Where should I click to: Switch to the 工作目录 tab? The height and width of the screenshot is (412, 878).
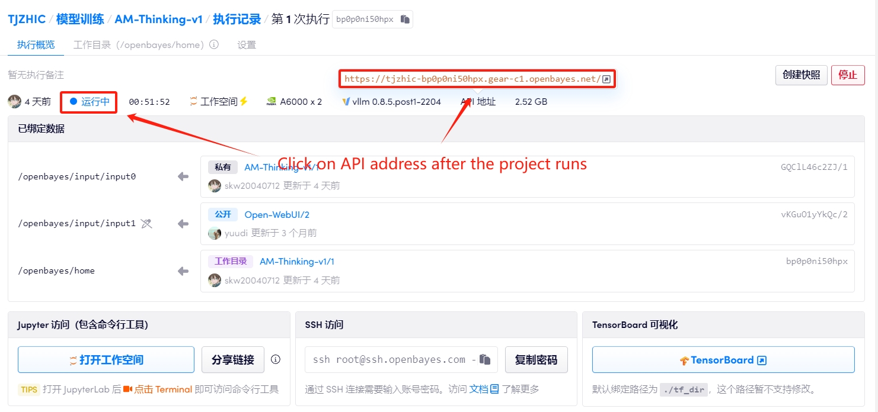139,44
